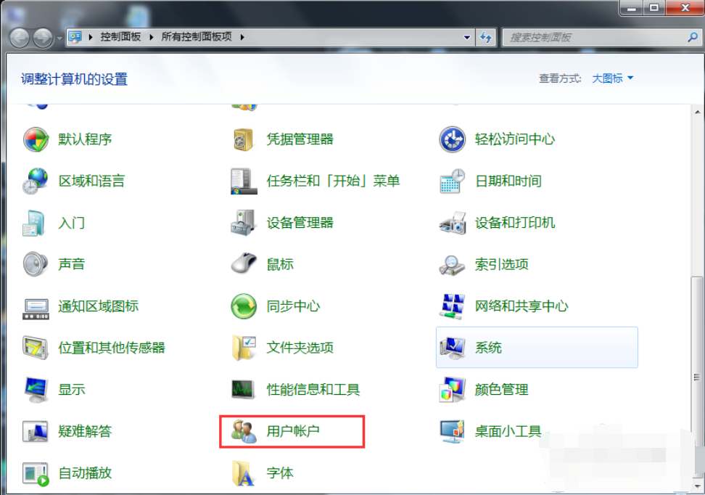Screen dimensions: 705x495
Task: Click the 日期和时间 clock icon
Action: tap(451, 181)
